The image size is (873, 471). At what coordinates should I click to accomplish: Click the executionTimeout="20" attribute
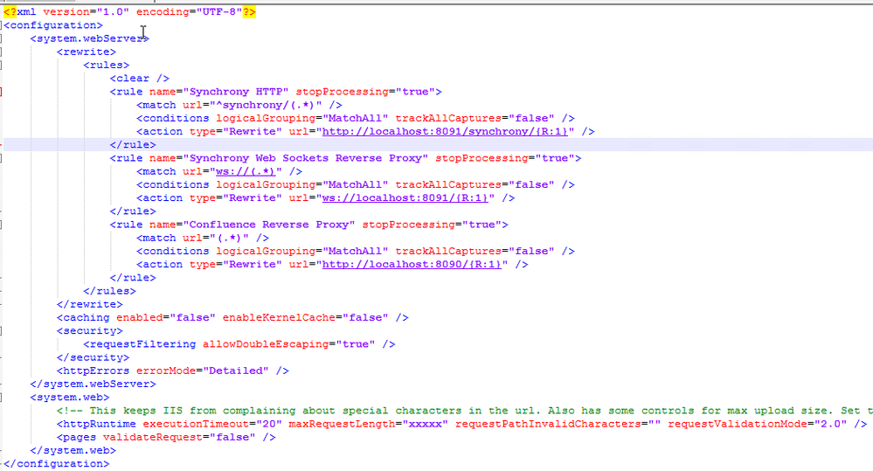click(x=212, y=424)
